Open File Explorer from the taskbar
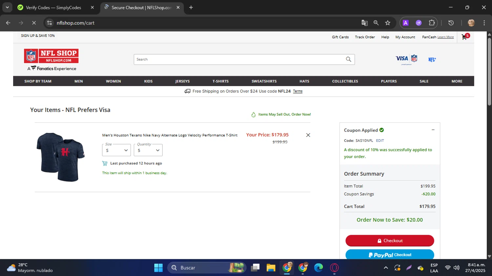The width and height of the screenshot is (492, 276). (x=271, y=268)
